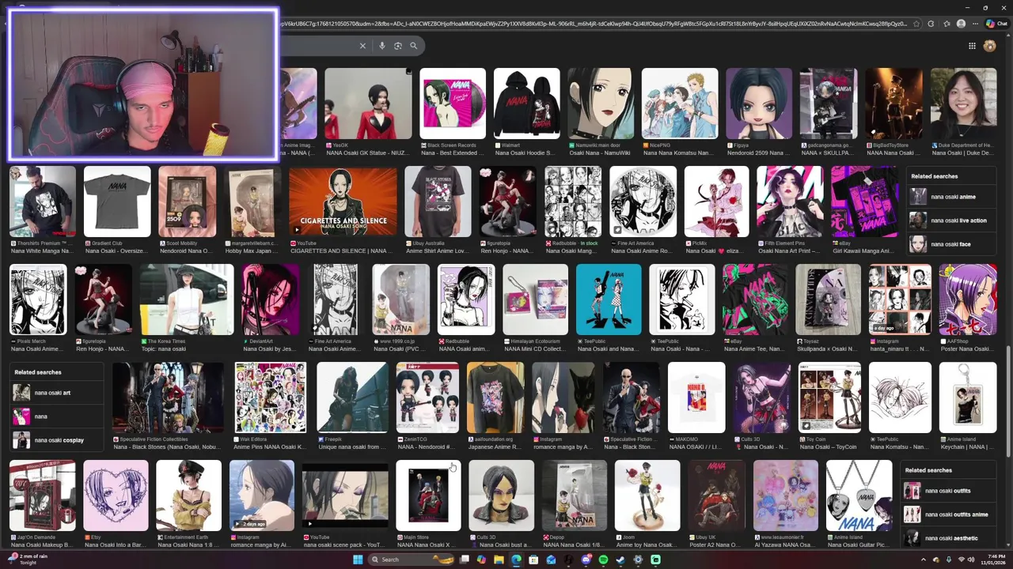1013x569 pixels.
Task: Open the Figuya Nendoroid 2509 image
Action: (x=759, y=104)
